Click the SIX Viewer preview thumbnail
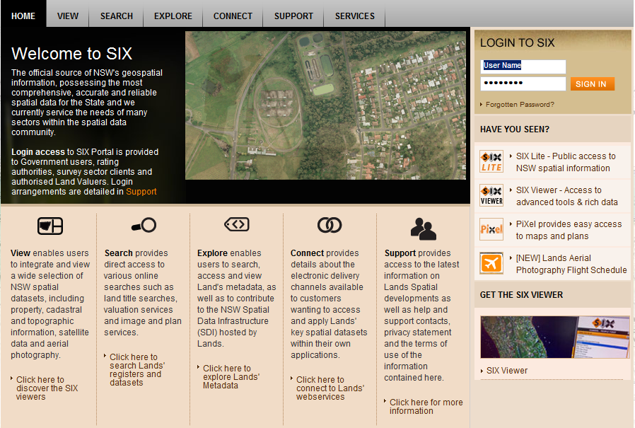The width and height of the screenshot is (635, 428). (x=555, y=337)
